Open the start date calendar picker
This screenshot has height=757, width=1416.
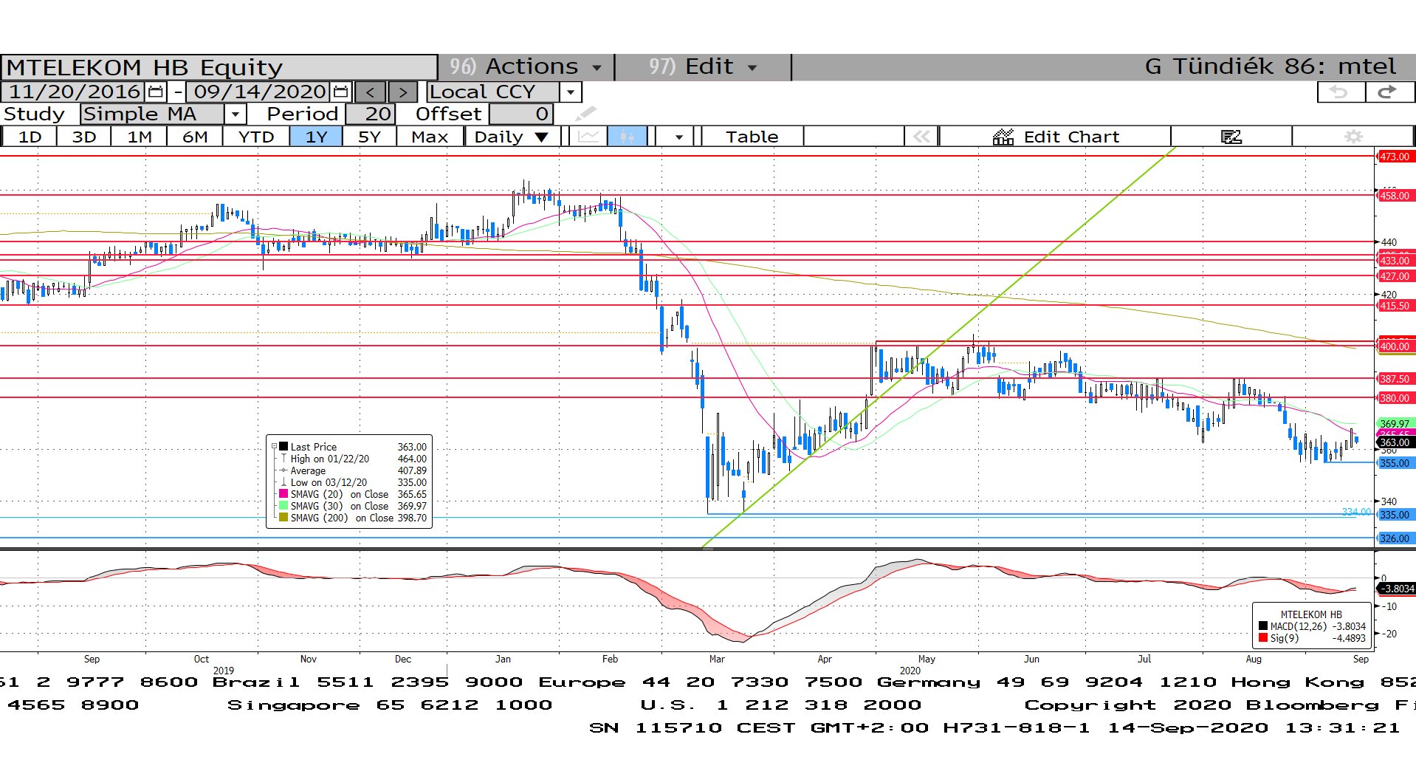pos(156,92)
